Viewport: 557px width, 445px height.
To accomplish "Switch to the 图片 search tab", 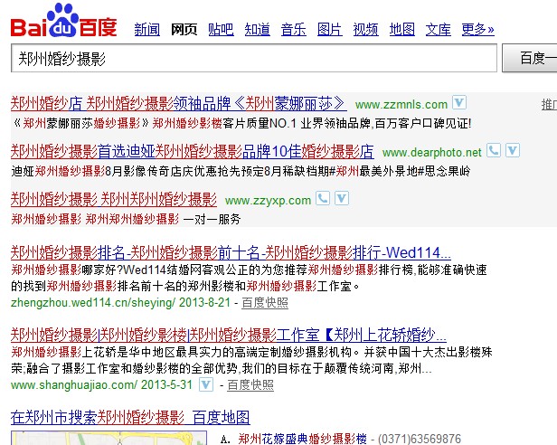I will (330, 29).
